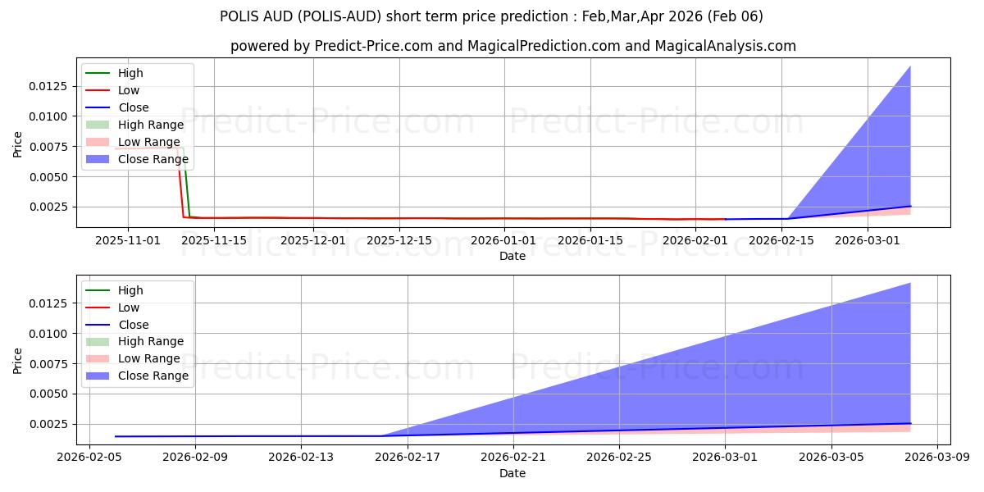
Task: Click the red Low line swatch in top legend
Action: (98, 90)
